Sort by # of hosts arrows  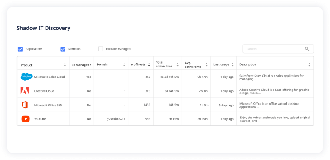click(x=149, y=65)
